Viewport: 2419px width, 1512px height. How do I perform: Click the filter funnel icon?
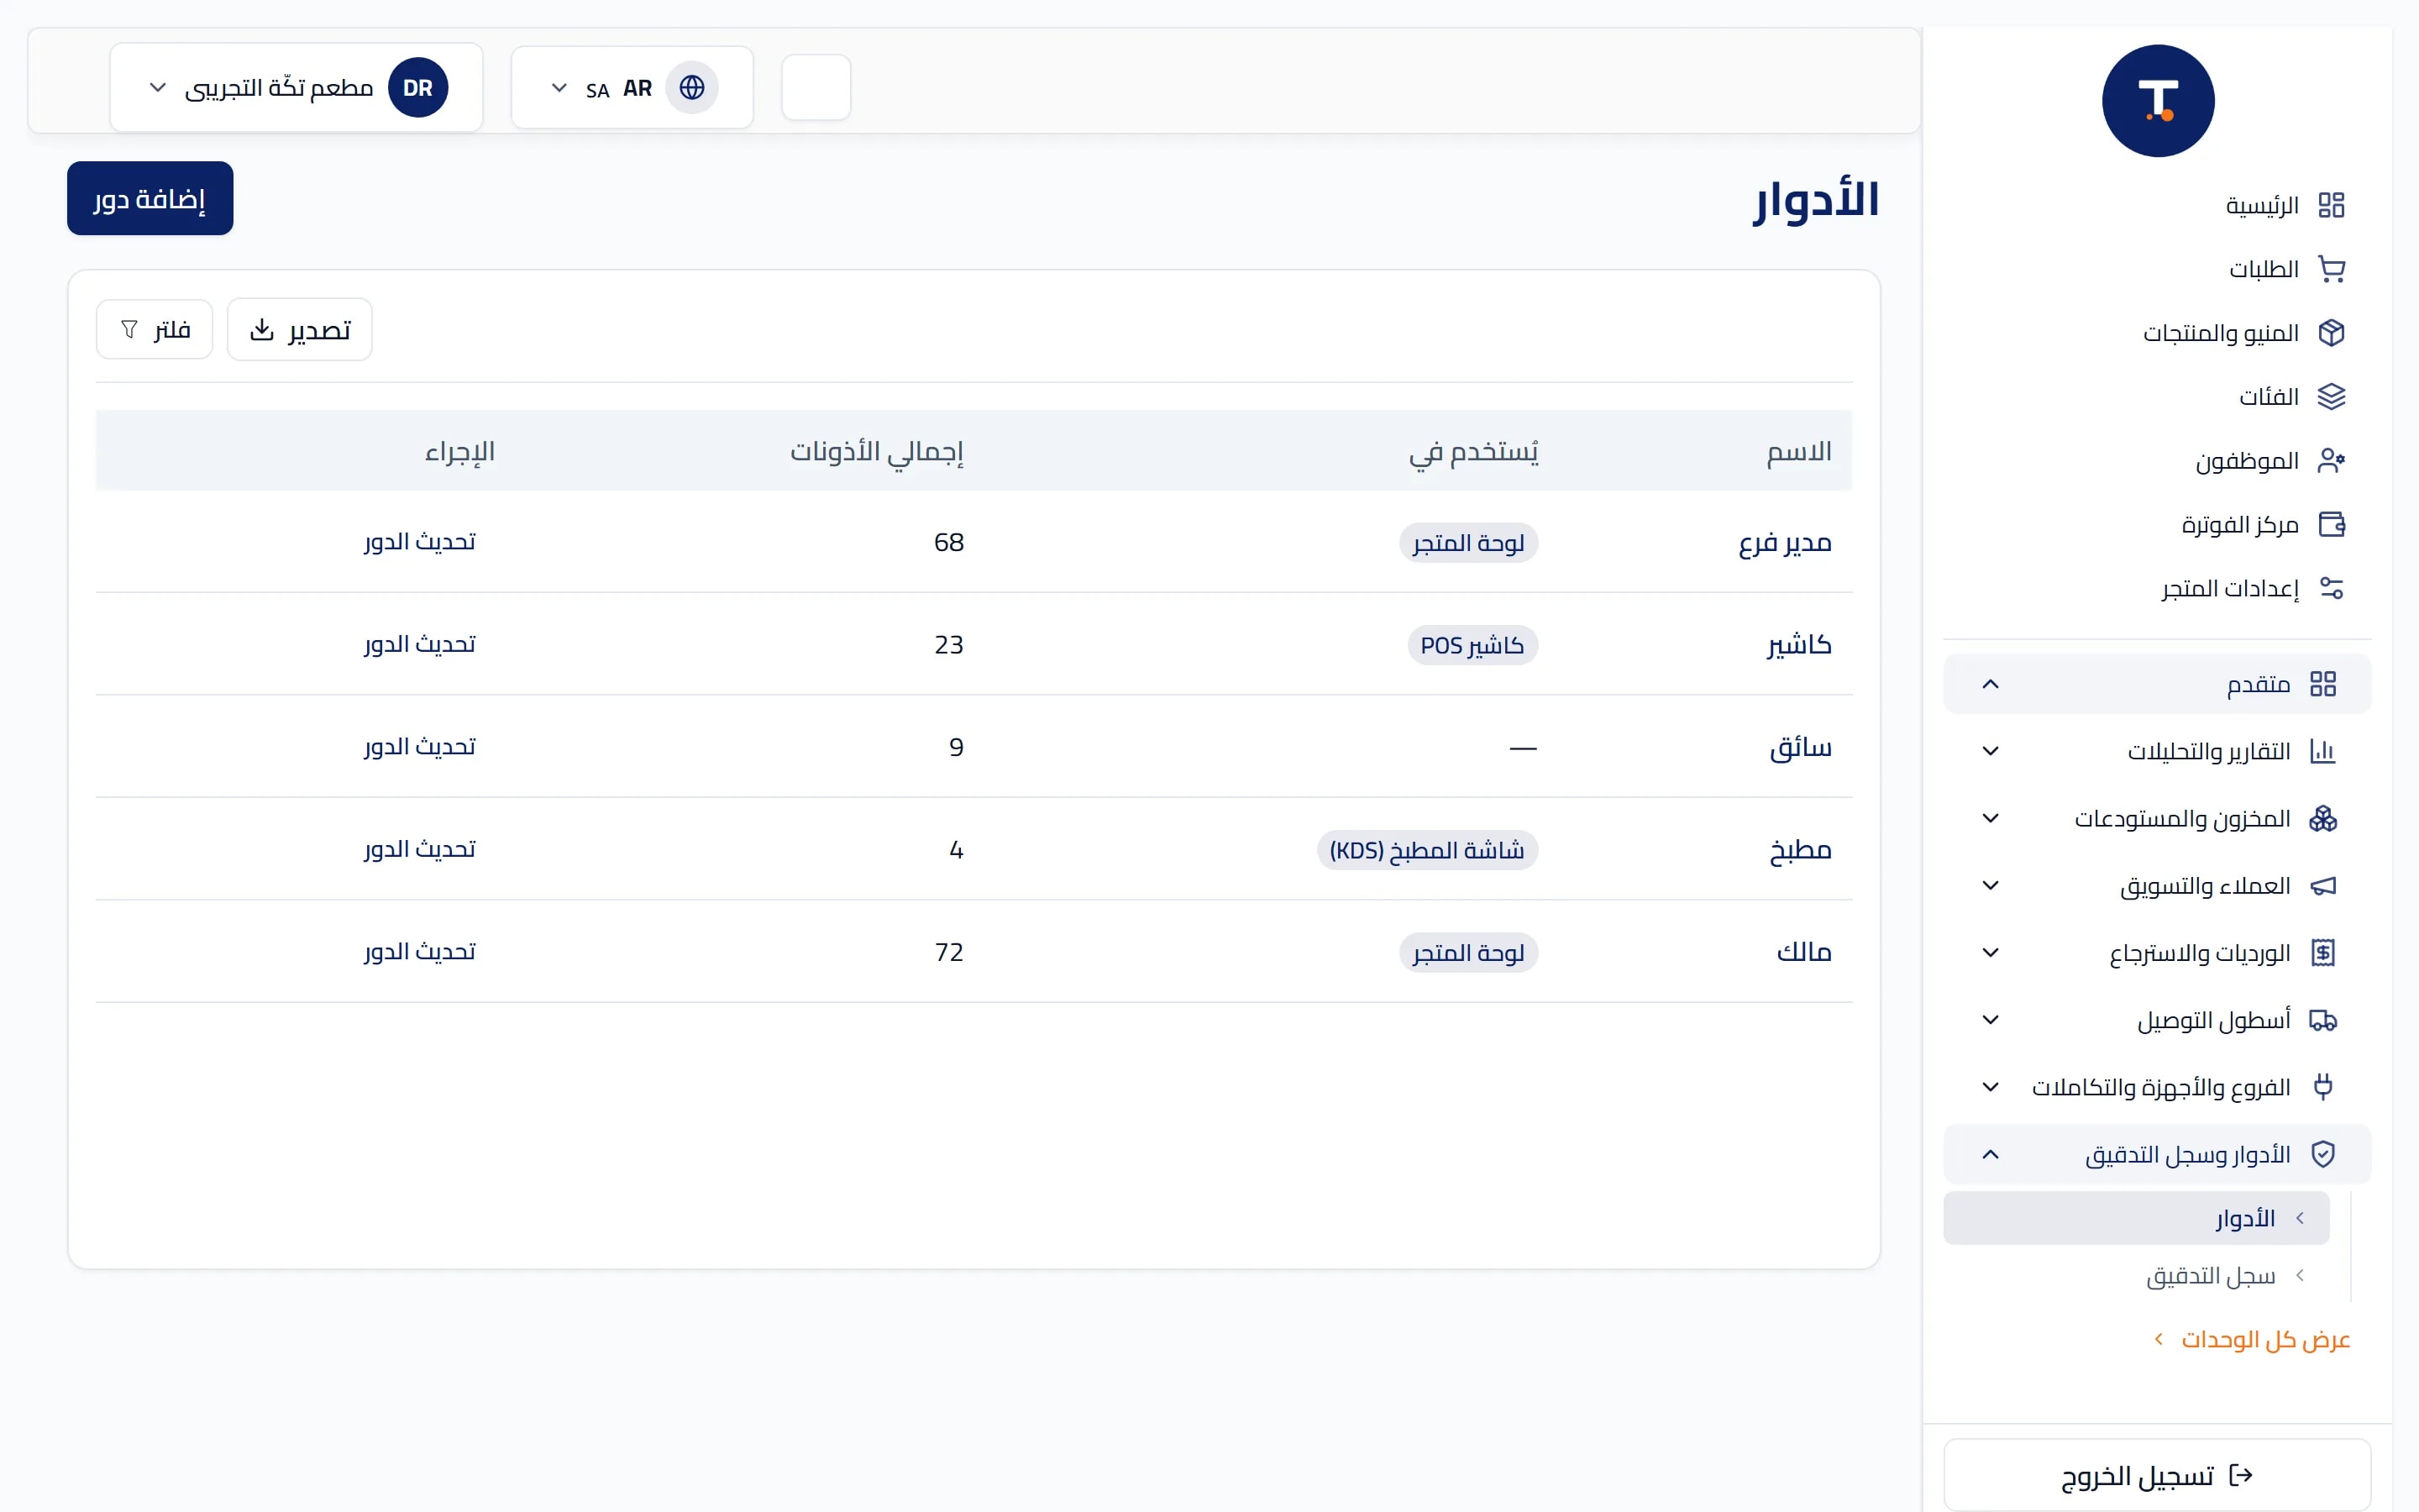(129, 330)
